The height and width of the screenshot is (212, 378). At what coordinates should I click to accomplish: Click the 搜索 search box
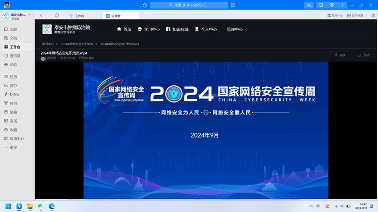189,5
